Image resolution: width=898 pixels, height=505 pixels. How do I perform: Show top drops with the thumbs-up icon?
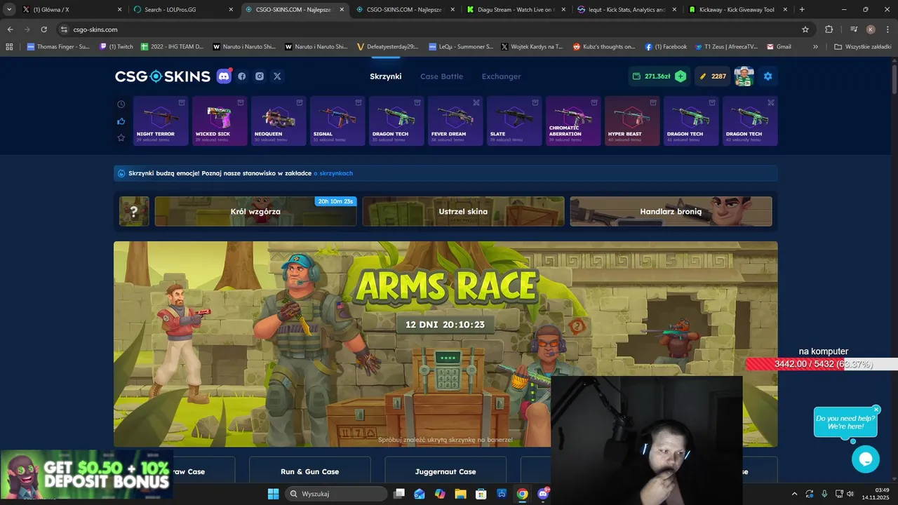pos(121,121)
